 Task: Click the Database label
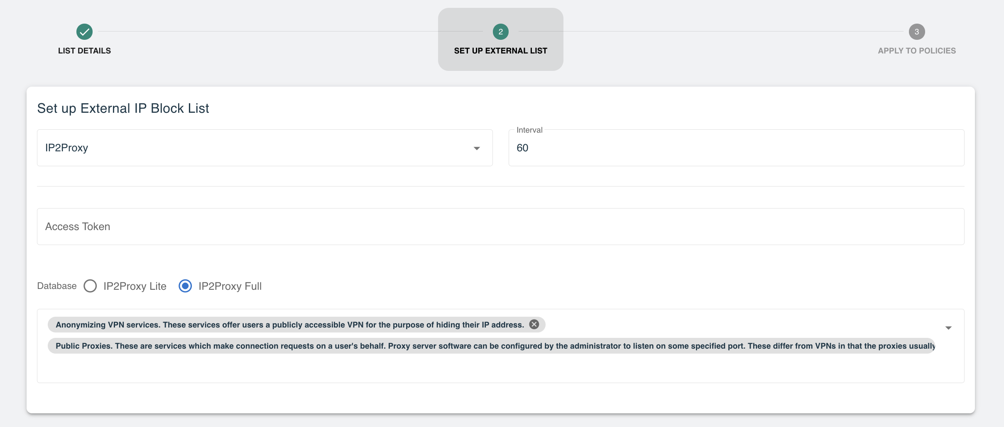(x=57, y=286)
